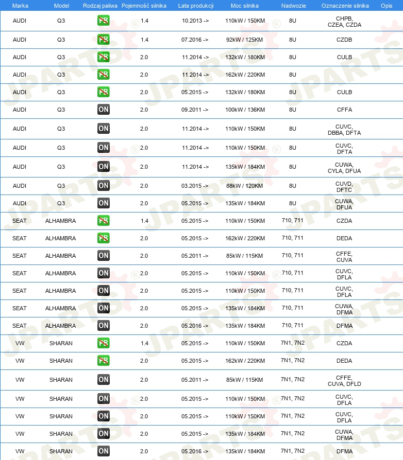Viewport: 403px width, 460px height.
Task: Select the 07.2016 -> production date cell
Action: click(195, 40)
